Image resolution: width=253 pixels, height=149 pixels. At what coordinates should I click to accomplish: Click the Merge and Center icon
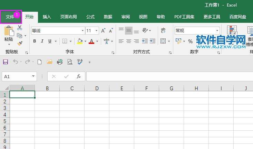pos(163,41)
